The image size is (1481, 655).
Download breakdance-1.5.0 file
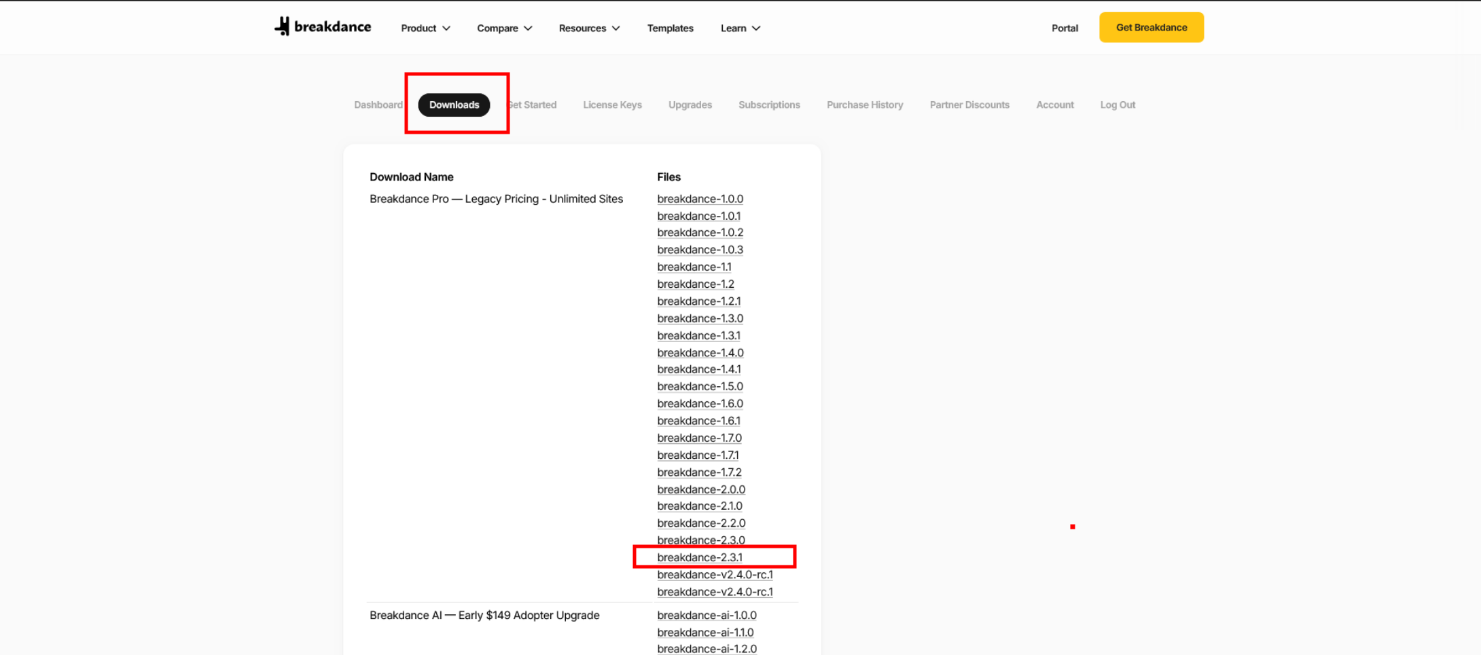pos(700,386)
